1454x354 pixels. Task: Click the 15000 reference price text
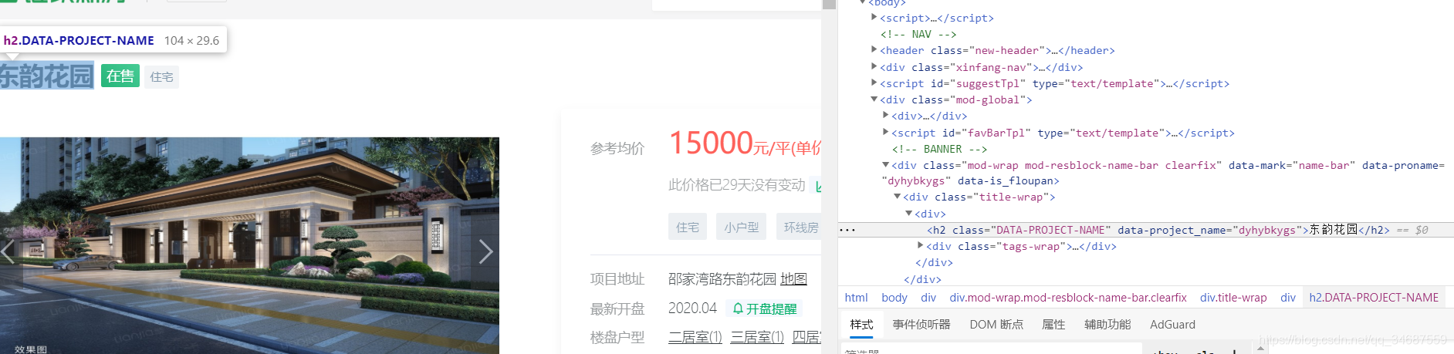pos(711,143)
